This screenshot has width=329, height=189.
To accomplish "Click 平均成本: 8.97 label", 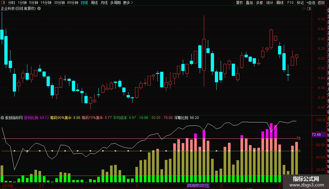I will pyautogui.click(x=124, y=118).
